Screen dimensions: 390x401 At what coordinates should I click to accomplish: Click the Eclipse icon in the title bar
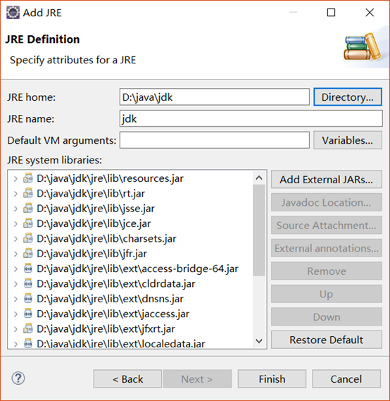pyautogui.click(x=13, y=13)
